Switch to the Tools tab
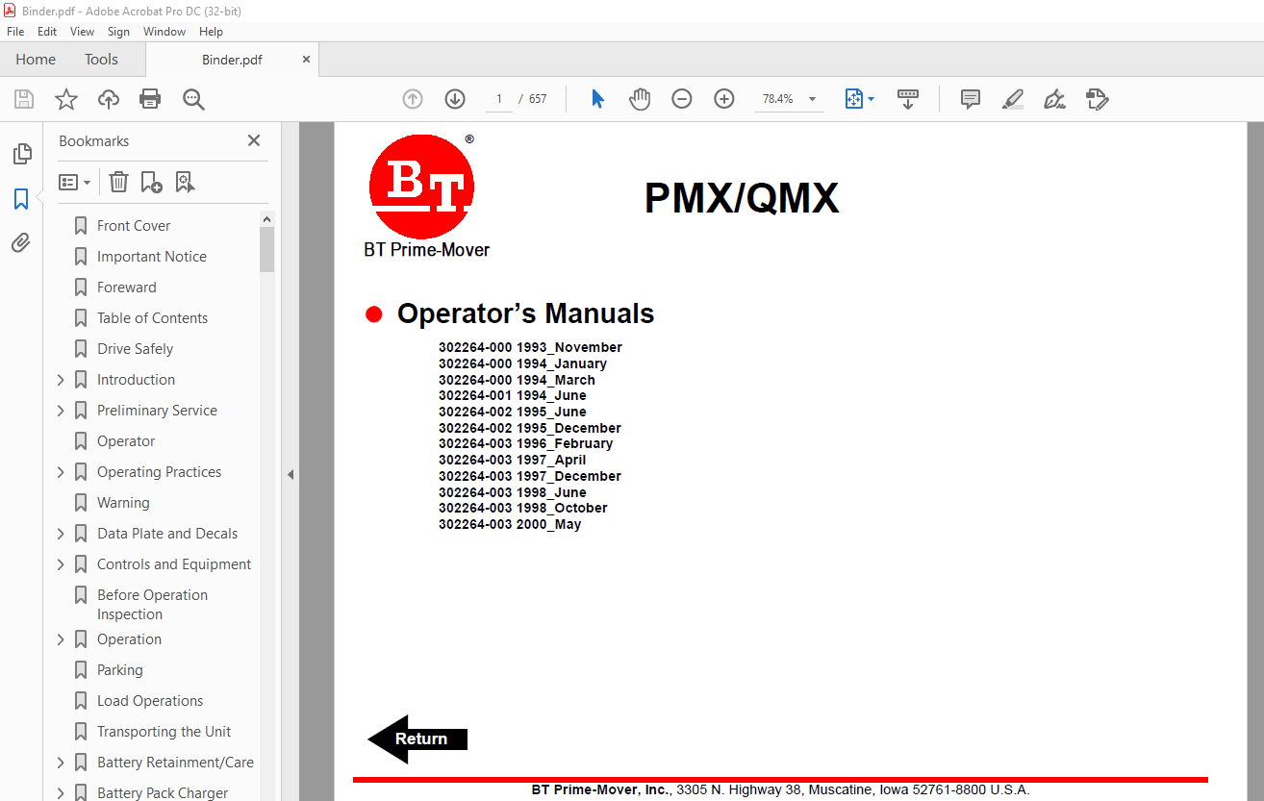Viewport: 1264px width, 801px height. point(101,60)
